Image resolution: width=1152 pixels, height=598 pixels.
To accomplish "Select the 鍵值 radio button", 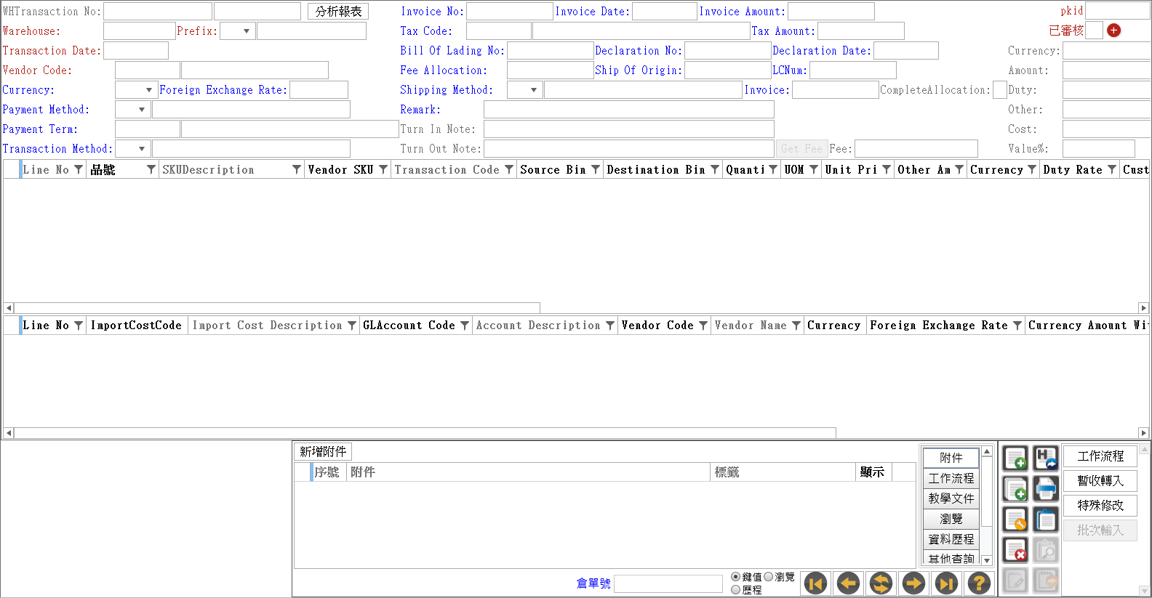I will click(735, 577).
